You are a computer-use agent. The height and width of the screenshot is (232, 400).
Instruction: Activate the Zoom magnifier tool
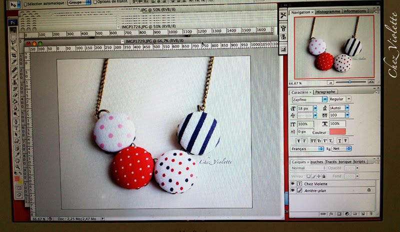(x=17, y=167)
